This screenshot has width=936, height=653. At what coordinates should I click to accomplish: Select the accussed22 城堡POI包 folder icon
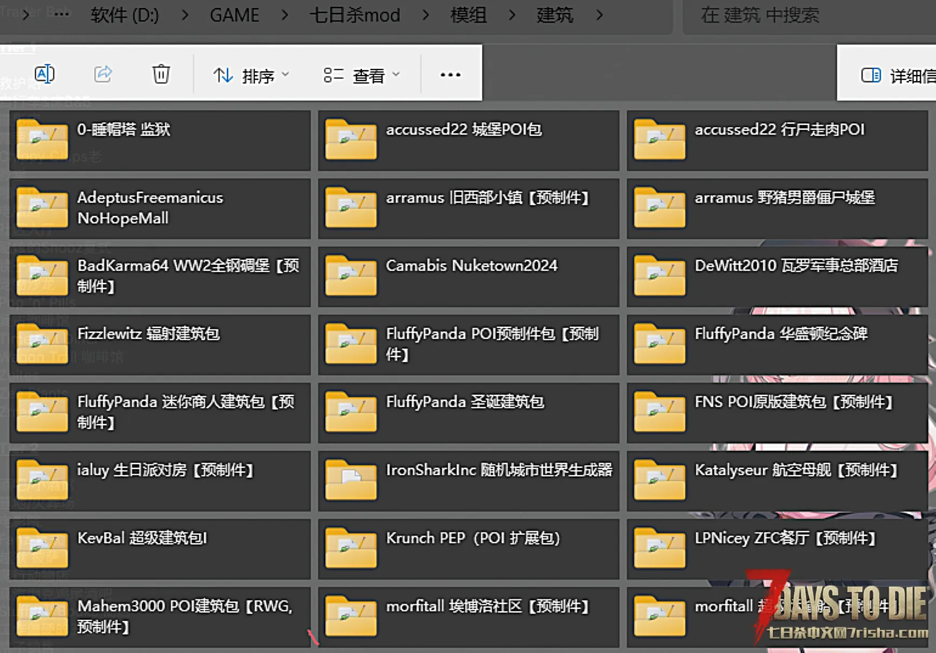click(x=351, y=139)
